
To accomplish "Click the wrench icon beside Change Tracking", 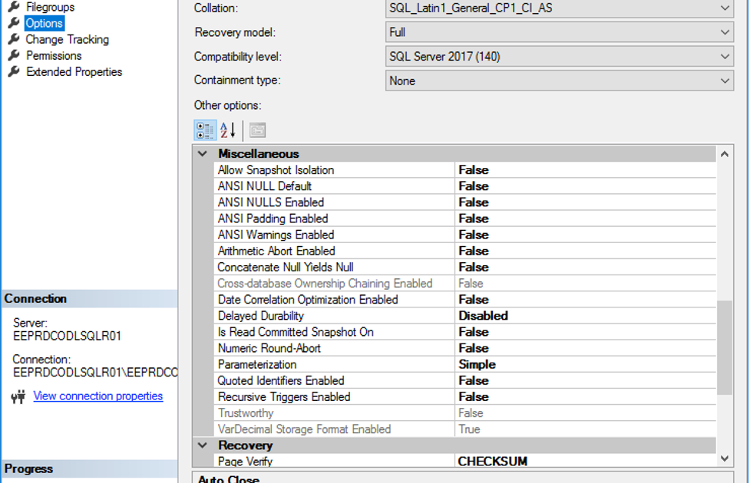I will click(x=13, y=39).
